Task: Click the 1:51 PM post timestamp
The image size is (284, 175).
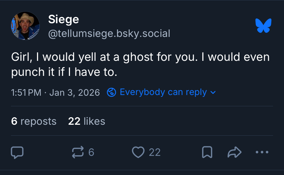Action: (26, 92)
